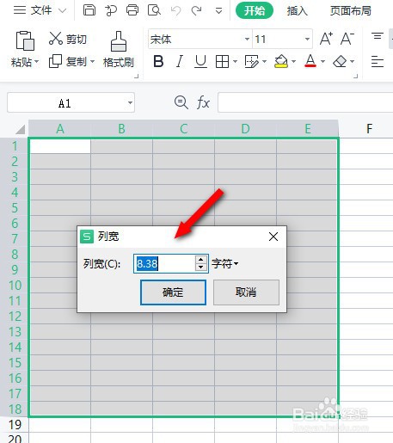Expand the draw border dropdown arrow
This screenshot has width=393, height=443.
264,61
